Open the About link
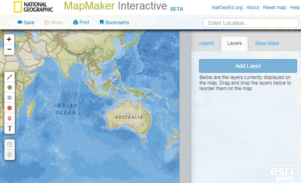Viewport: 301px width, 183px height. pyautogui.click(x=252, y=8)
